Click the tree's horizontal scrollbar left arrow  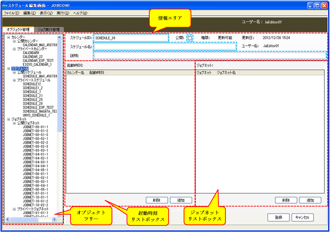(x=8, y=220)
